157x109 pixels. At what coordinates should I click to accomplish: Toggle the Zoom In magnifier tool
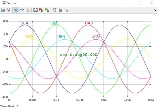pos(16,10)
